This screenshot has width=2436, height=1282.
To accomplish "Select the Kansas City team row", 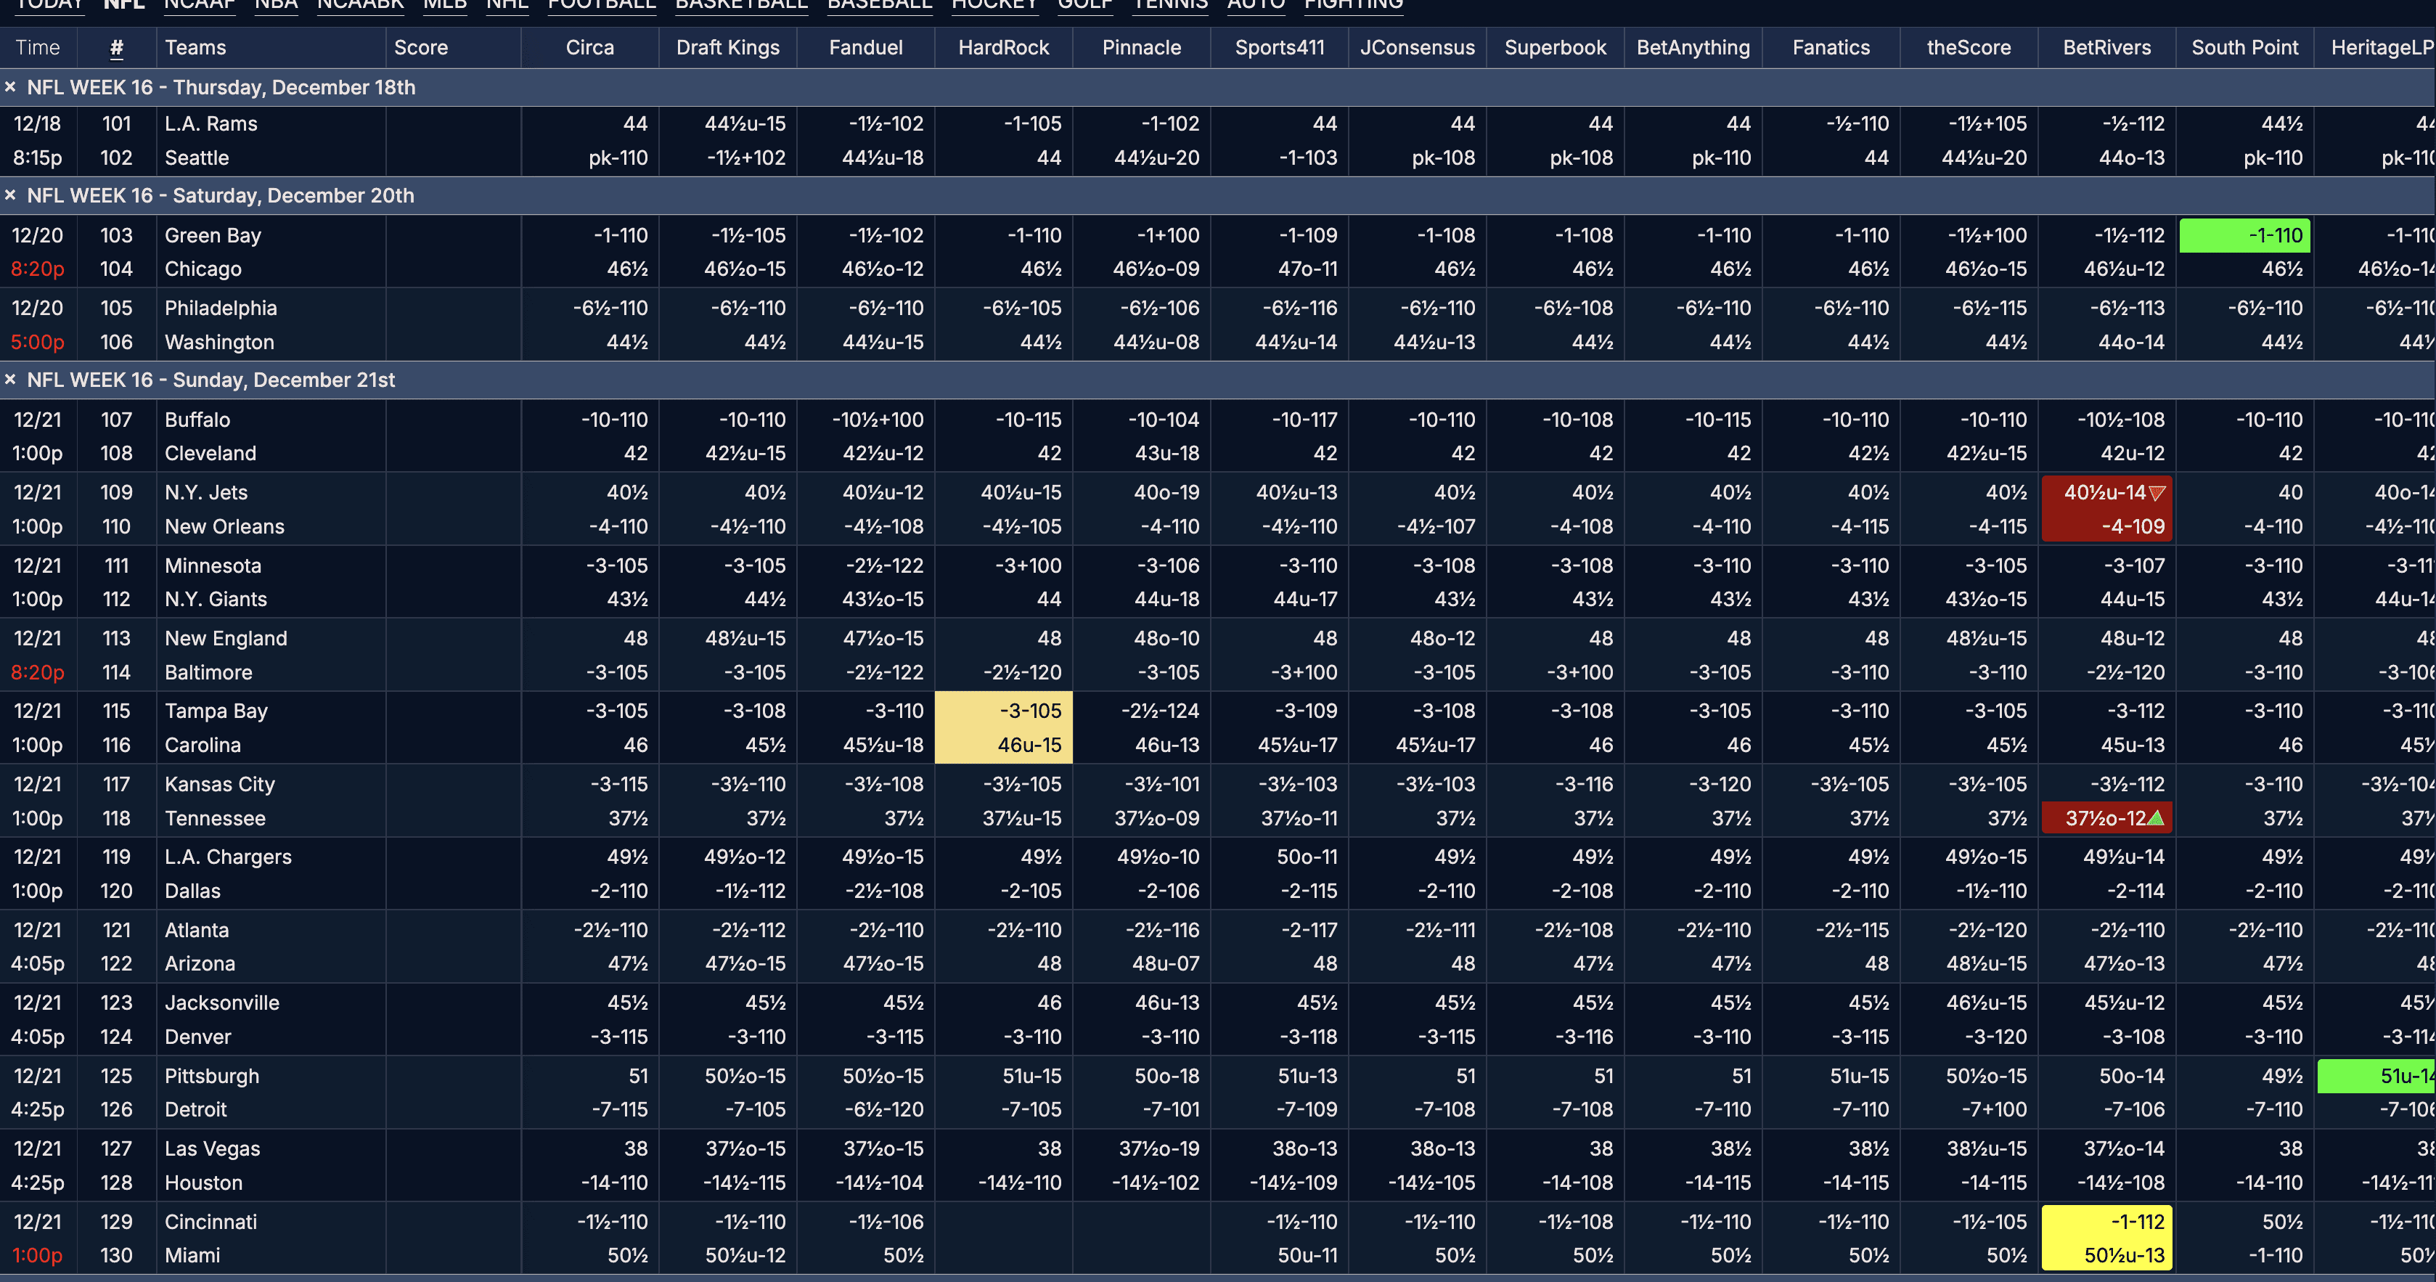I will click(219, 784).
